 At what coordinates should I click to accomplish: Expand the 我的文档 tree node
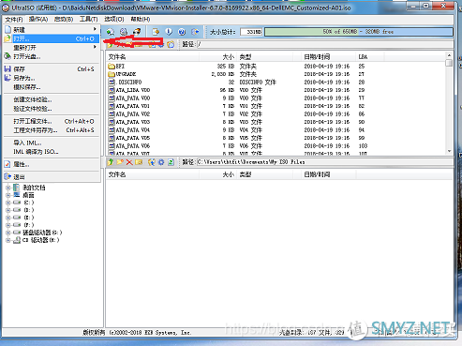click(8, 188)
